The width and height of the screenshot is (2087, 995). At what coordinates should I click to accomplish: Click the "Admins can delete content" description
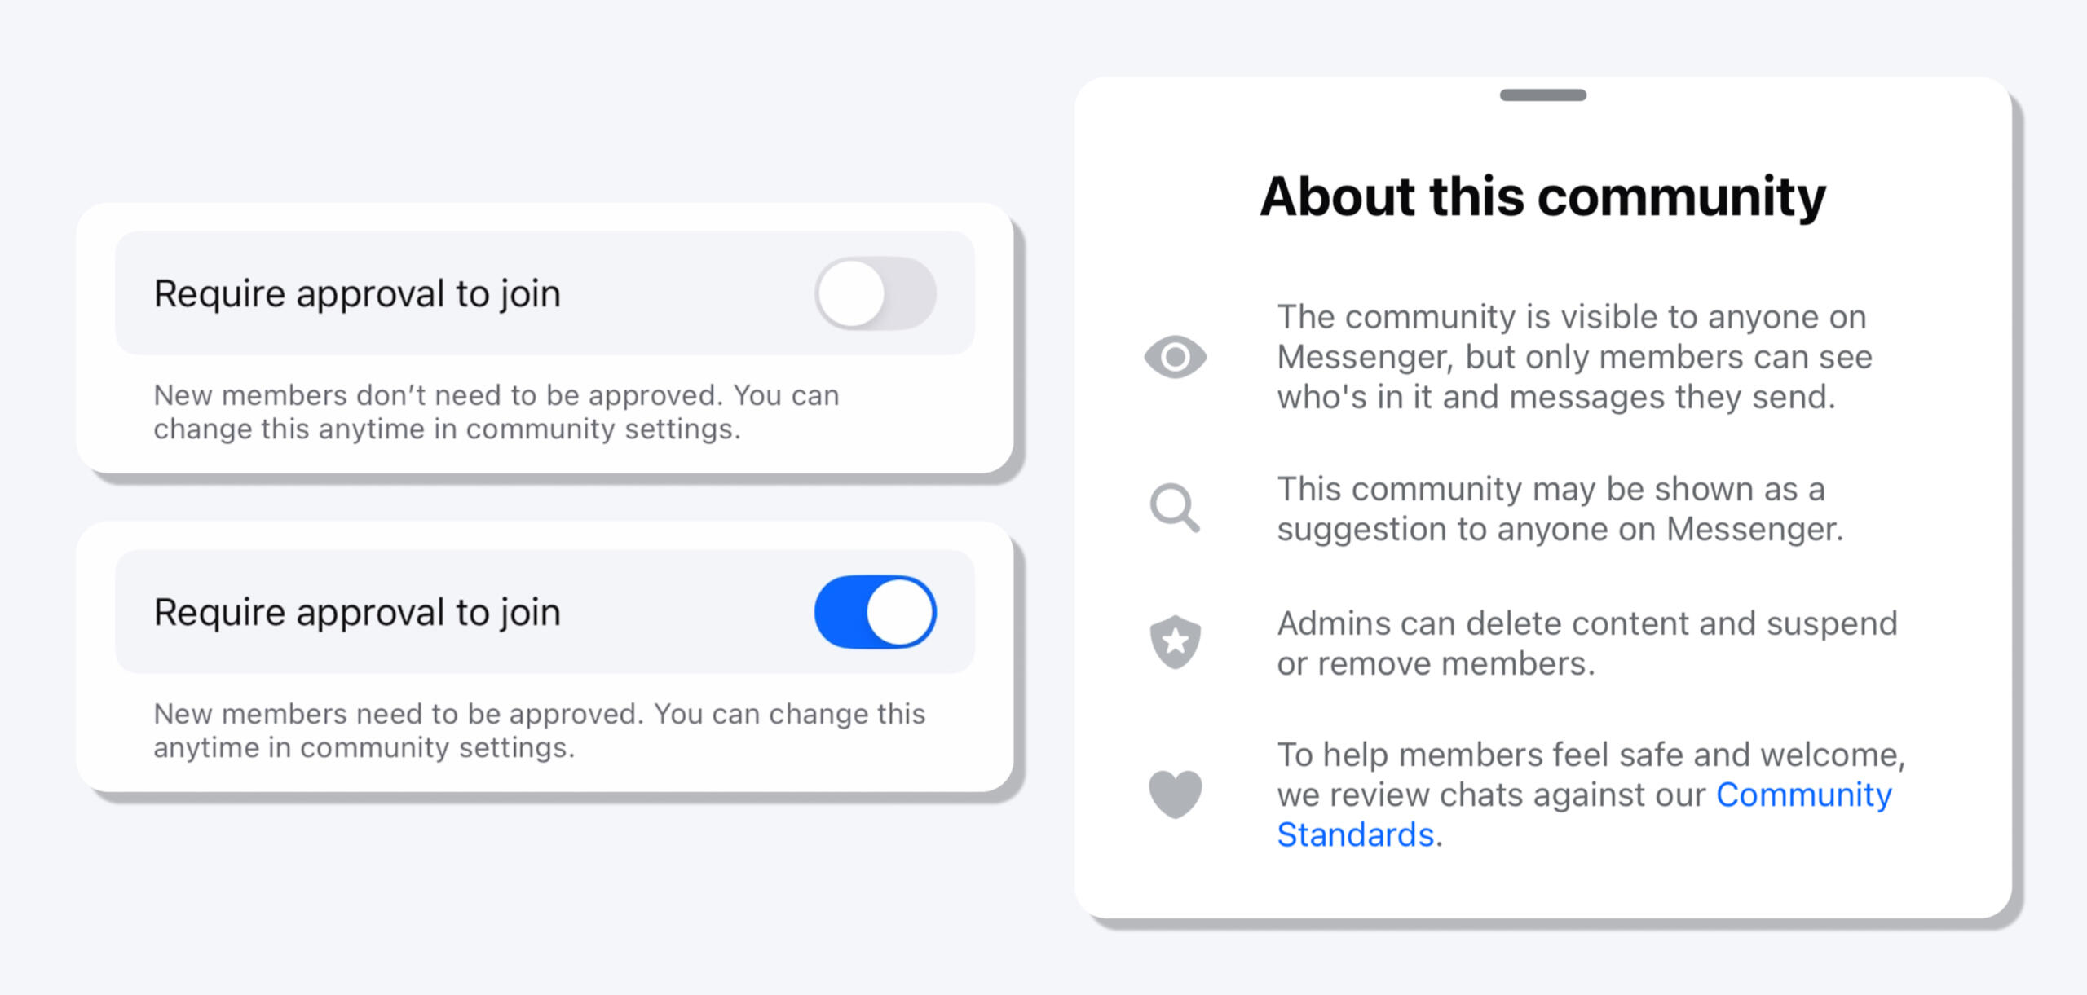pyautogui.click(x=1586, y=643)
